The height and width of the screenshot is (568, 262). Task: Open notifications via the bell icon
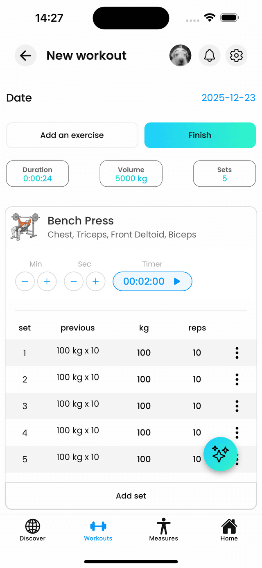click(209, 55)
